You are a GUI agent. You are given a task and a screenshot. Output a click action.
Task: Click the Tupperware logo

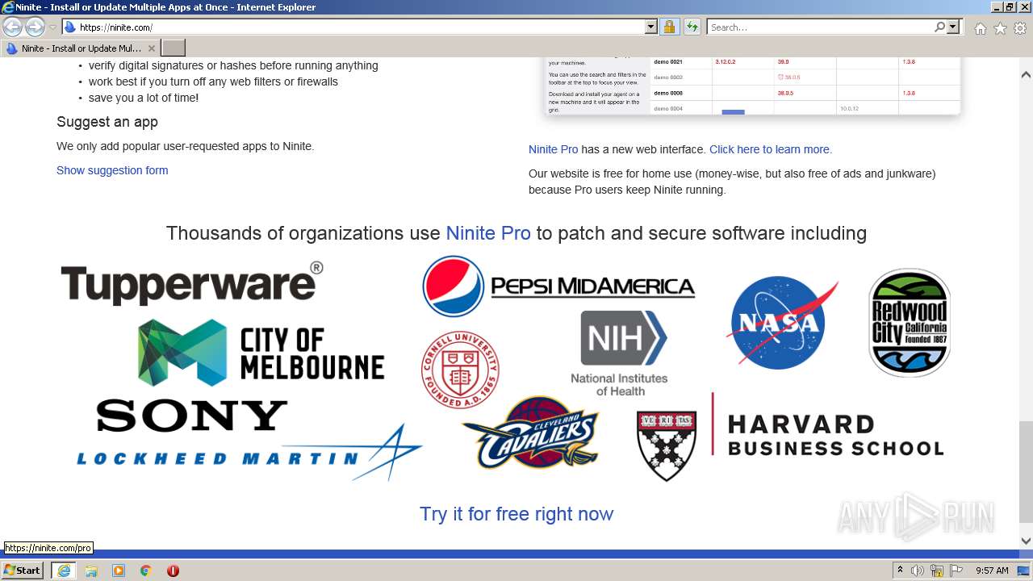pyautogui.click(x=192, y=283)
